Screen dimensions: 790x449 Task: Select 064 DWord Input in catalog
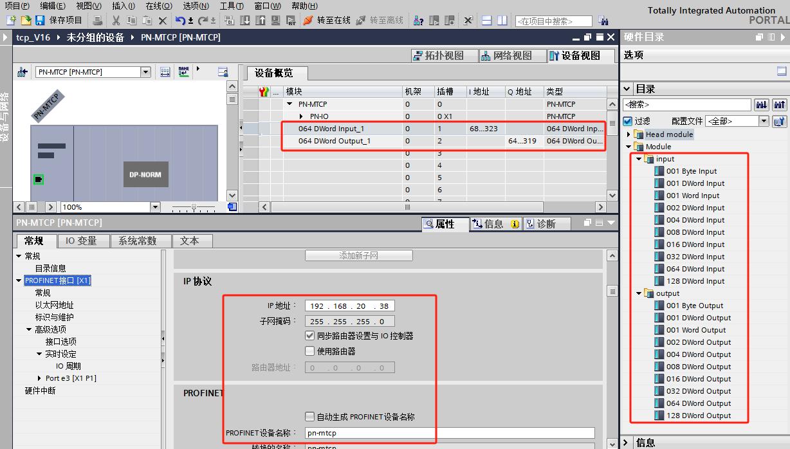coord(695,269)
